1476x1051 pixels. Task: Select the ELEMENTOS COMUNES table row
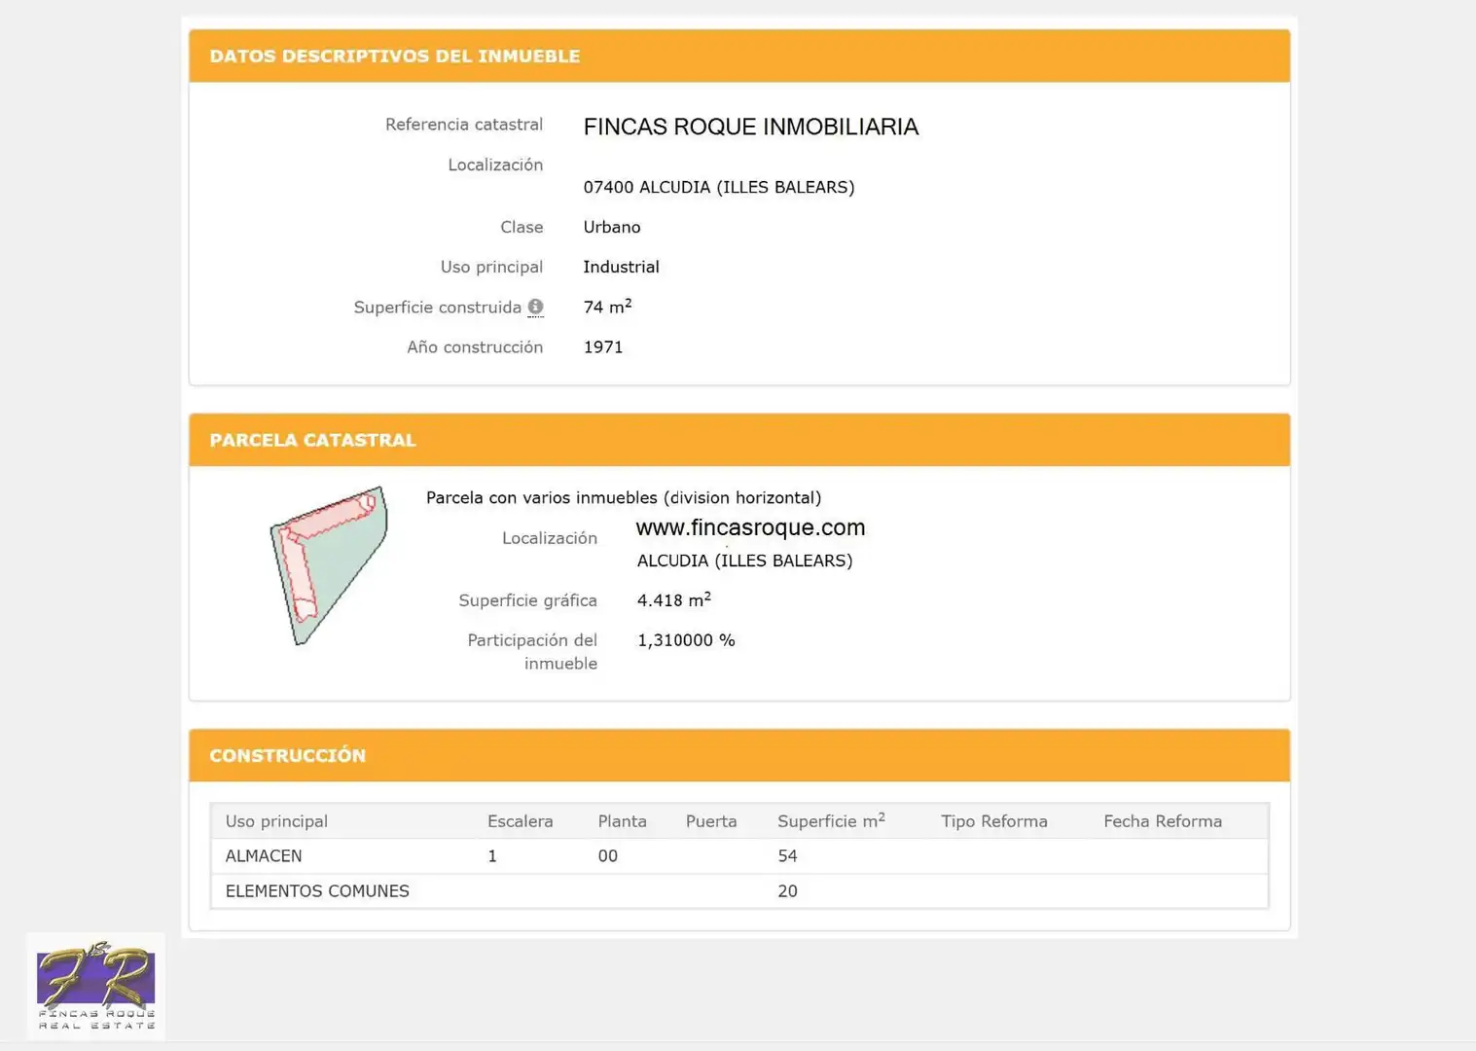click(739, 891)
